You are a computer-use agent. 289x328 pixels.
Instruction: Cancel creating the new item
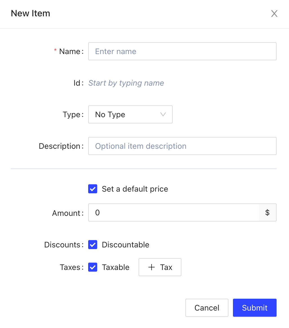pos(207,308)
